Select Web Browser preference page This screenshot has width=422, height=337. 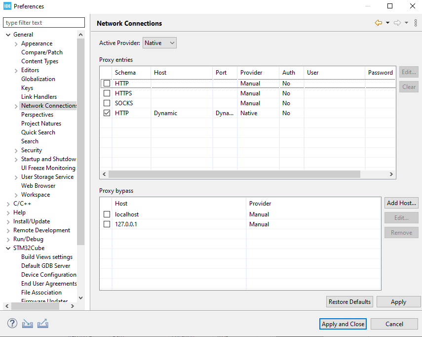tap(38, 186)
